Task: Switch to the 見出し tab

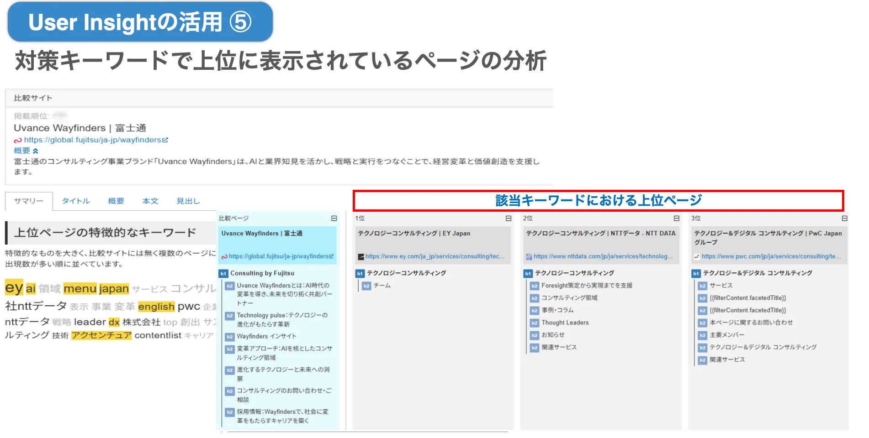Action: coord(187,201)
